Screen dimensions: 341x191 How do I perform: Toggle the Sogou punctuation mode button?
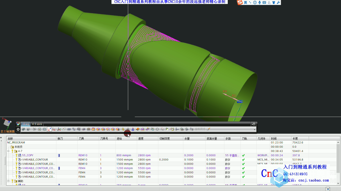(250, 3)
